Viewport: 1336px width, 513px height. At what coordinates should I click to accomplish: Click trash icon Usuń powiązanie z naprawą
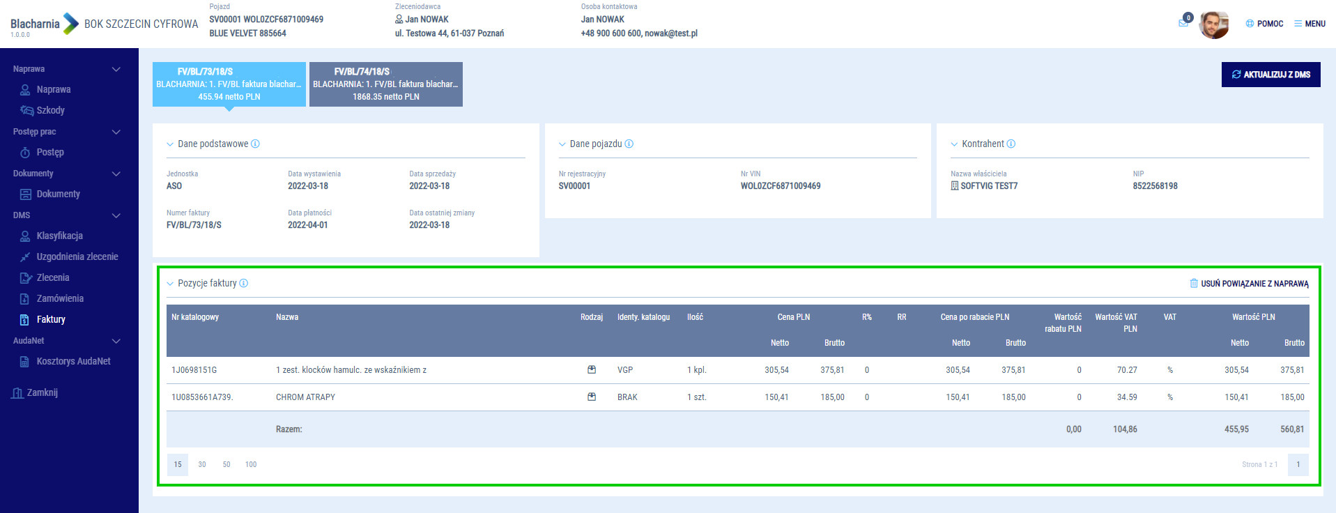(1194, 284)
